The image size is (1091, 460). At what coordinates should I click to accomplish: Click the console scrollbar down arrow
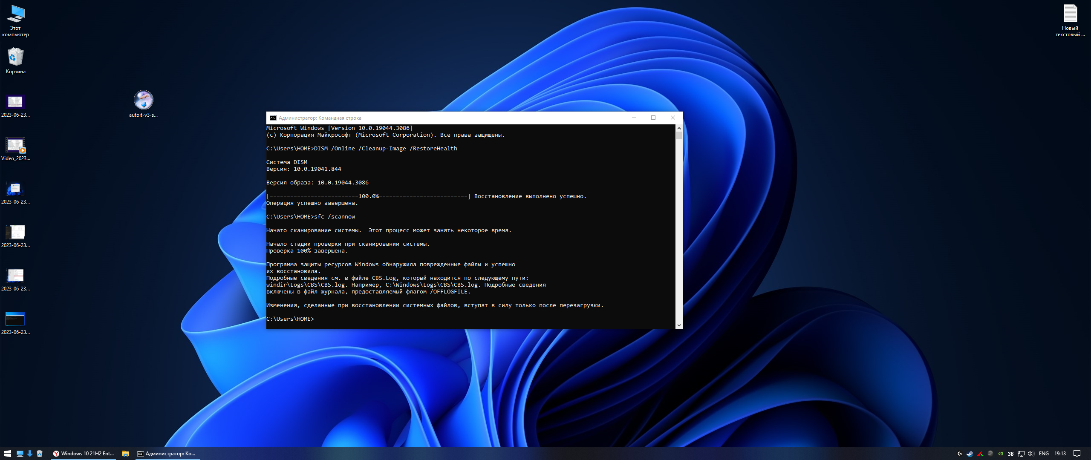[679, 325]
